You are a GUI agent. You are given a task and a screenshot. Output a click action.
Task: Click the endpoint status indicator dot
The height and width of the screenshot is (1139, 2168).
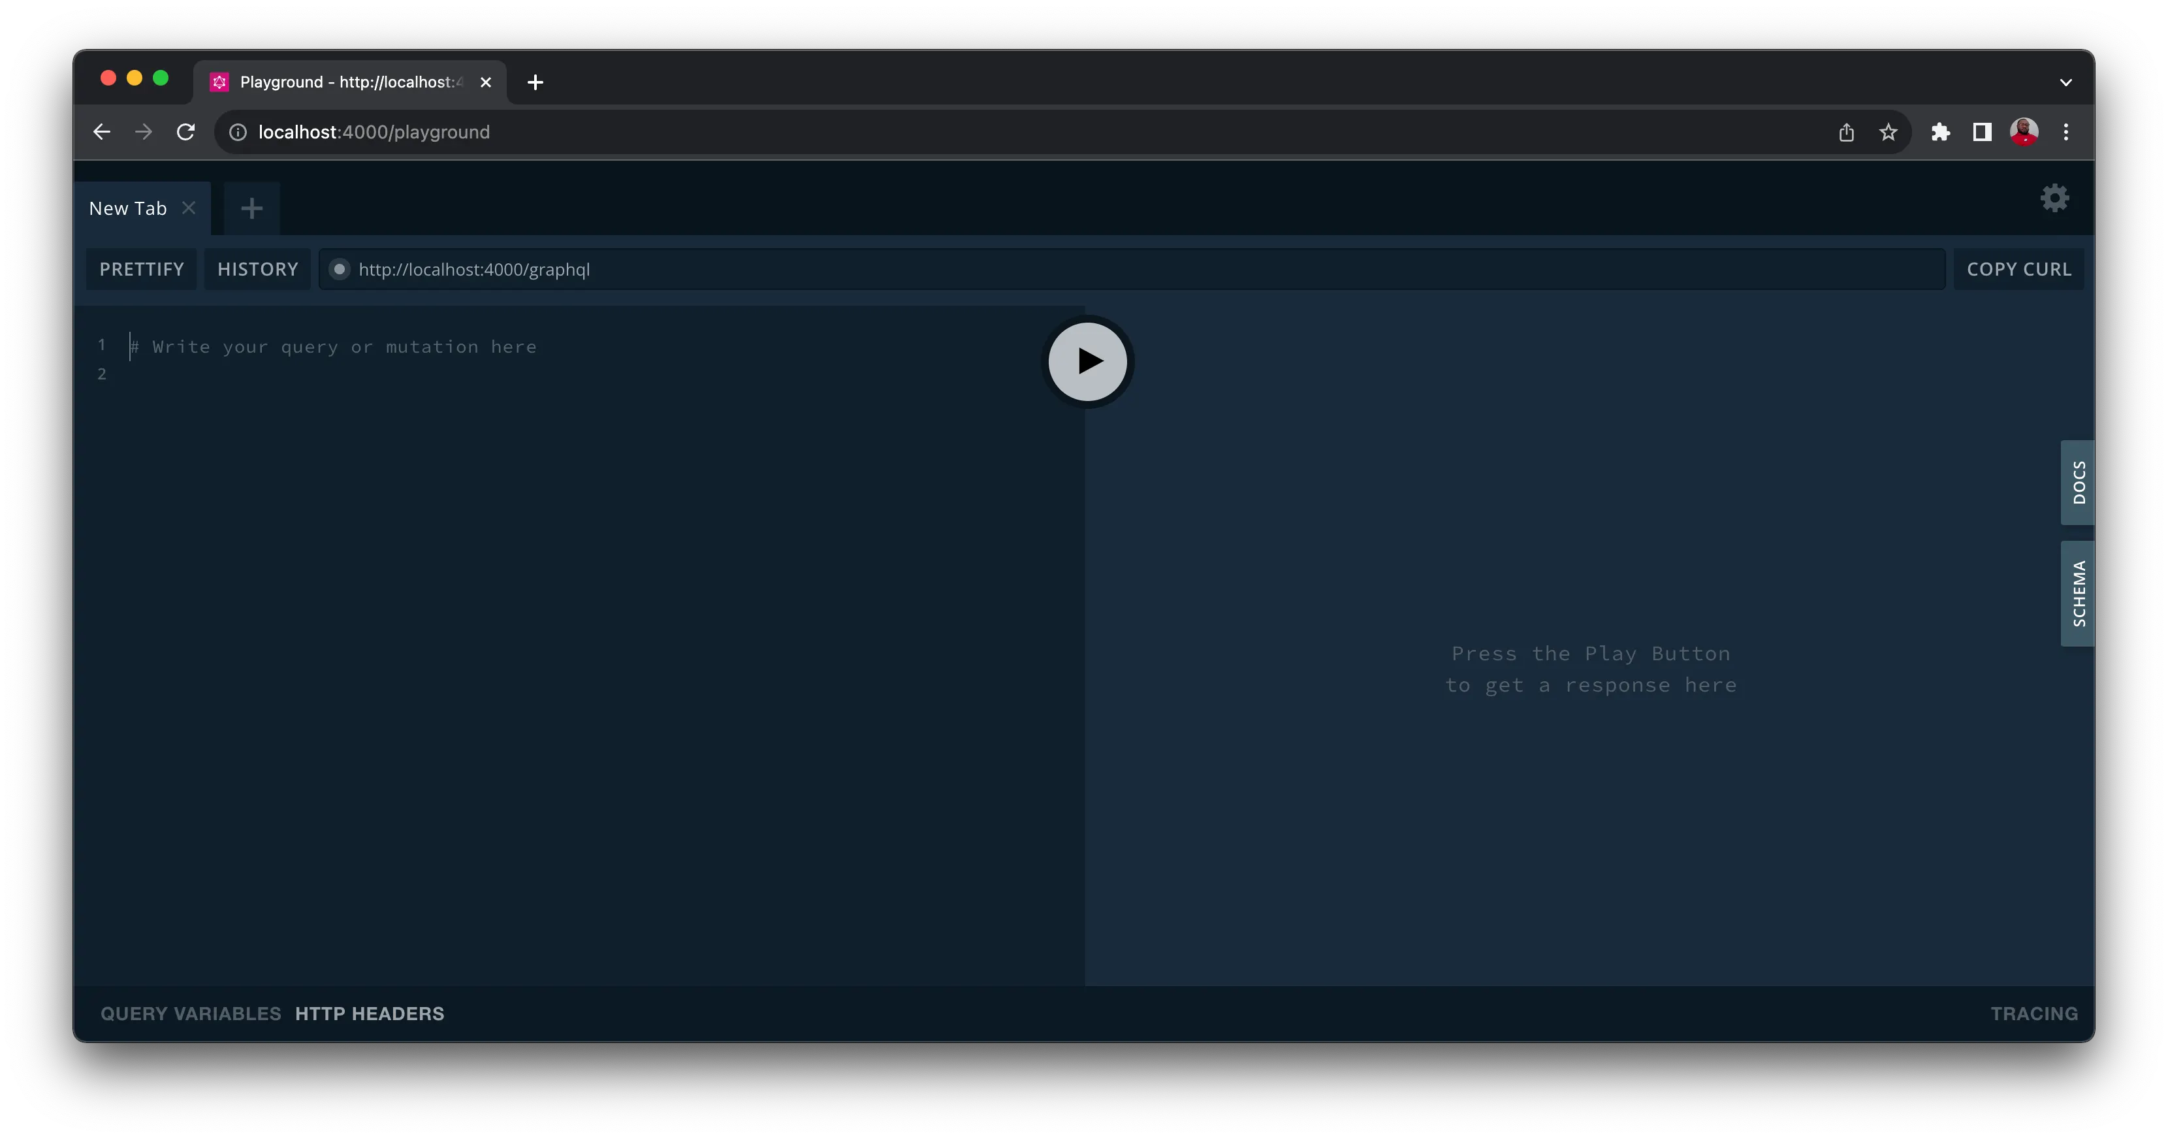coord(339,269)
